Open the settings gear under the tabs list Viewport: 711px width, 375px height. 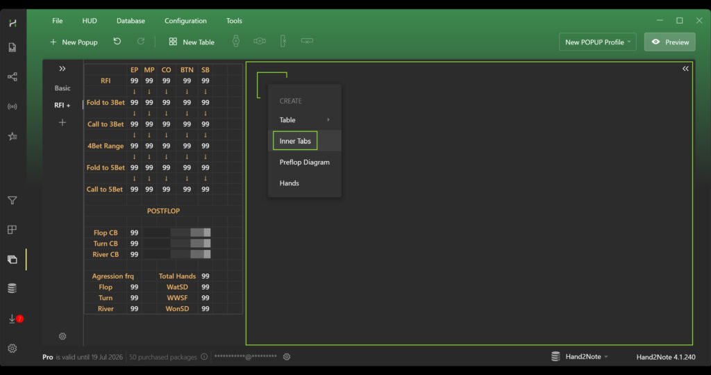tap(62, 336)
